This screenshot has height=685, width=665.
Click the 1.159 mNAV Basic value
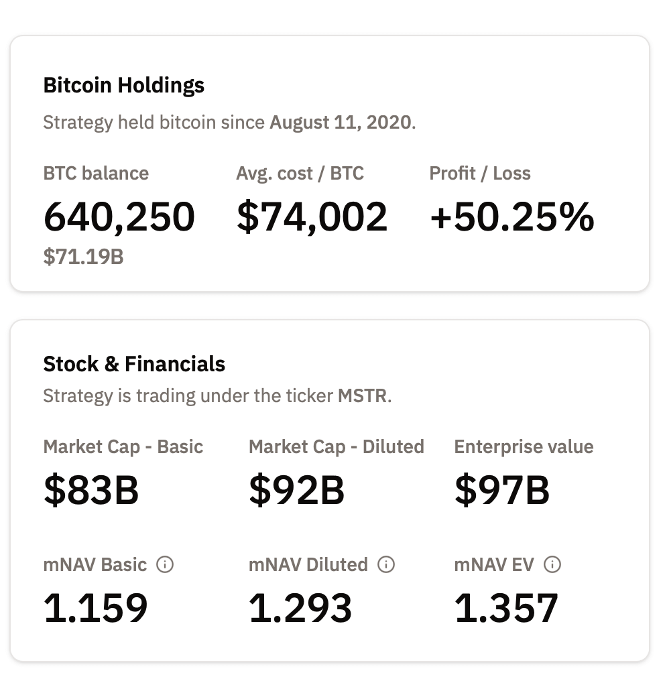pos(96,607)
